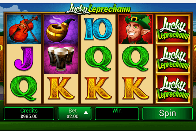
Task: Tap the gold K on reel four
Action: pos(136,88)
